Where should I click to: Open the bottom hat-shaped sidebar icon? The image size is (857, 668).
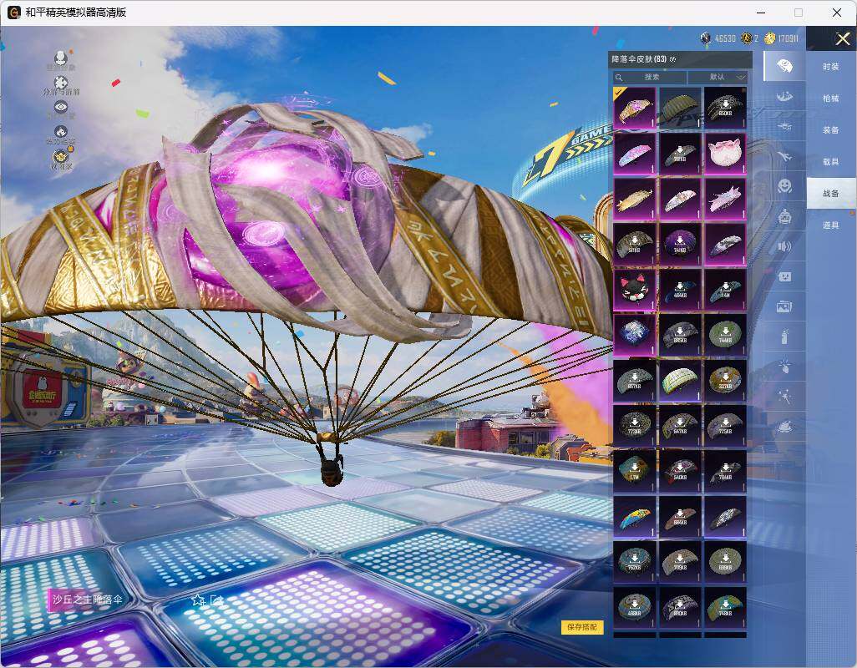[784, 426]
